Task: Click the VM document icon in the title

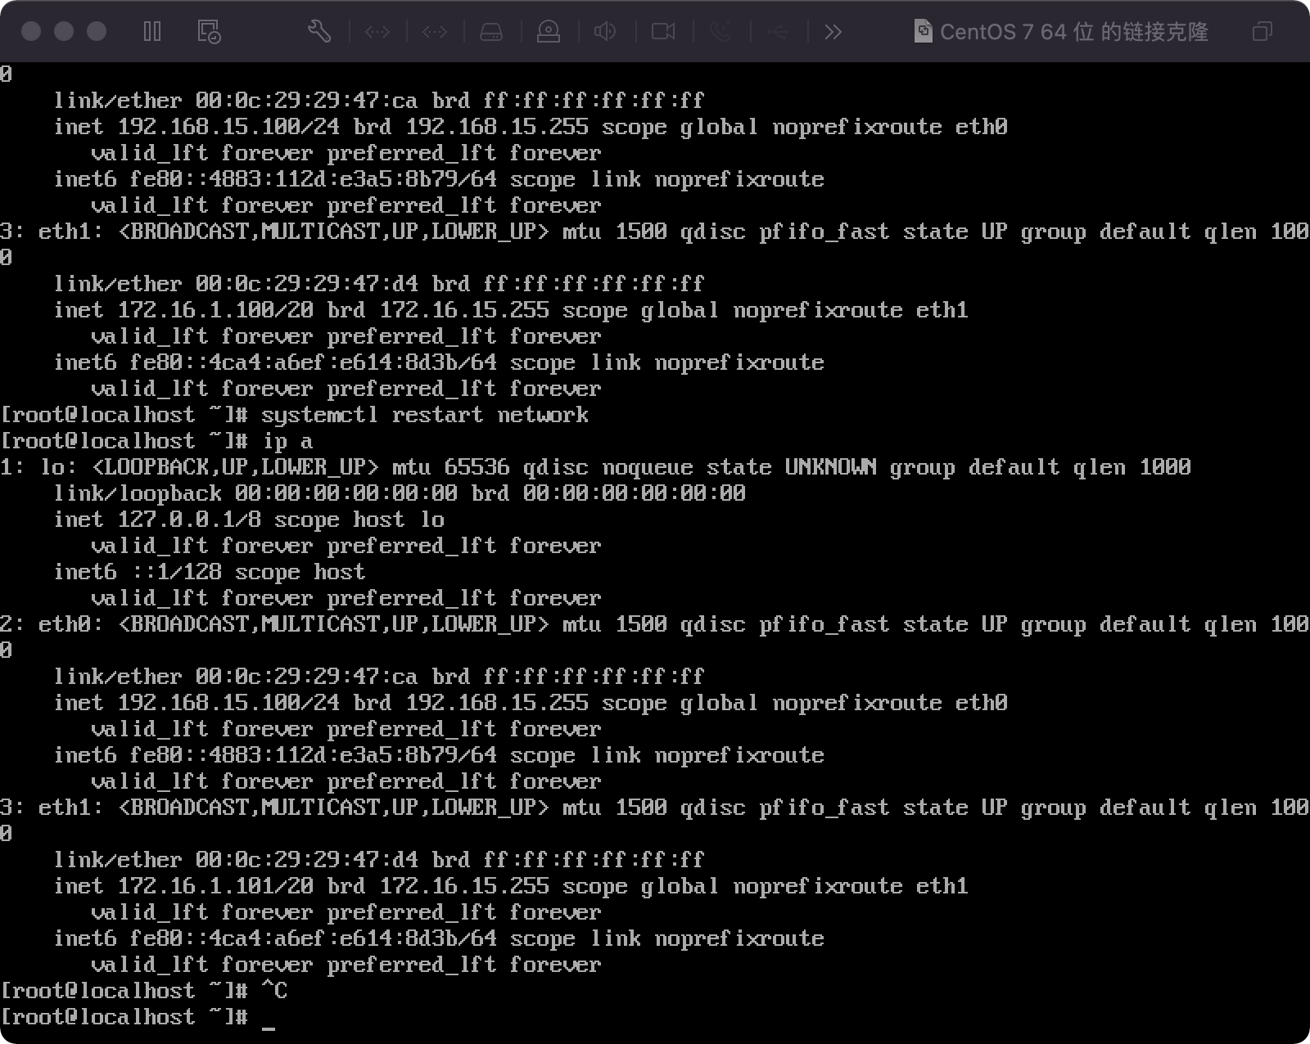Action: pyautogui.click(x=923, y=31)
